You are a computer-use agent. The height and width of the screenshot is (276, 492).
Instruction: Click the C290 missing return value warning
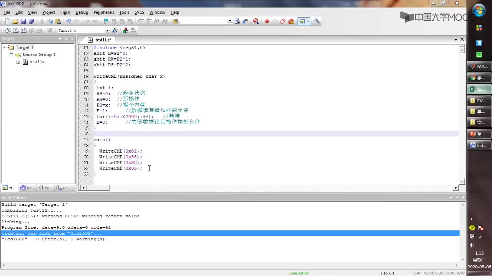pos(70,216)
